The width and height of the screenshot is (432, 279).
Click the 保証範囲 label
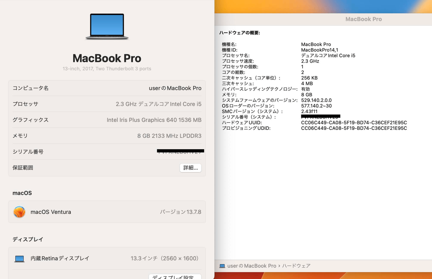click(x=23, y=168)
